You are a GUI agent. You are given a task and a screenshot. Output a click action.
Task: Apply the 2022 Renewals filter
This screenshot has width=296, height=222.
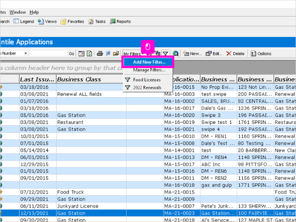point(147,88)
